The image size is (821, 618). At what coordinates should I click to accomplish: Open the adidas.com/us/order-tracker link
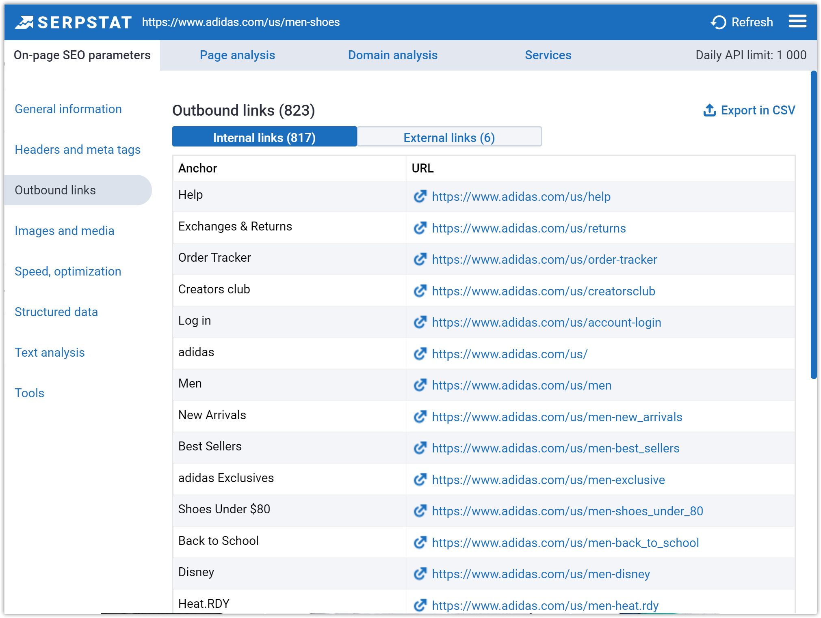544,260
